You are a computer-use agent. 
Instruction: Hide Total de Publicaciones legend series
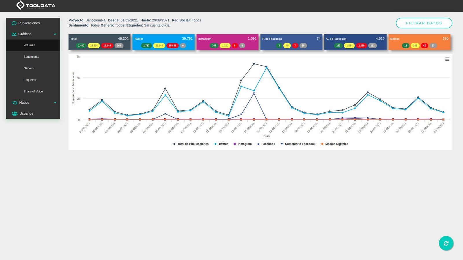coord(190,144)
